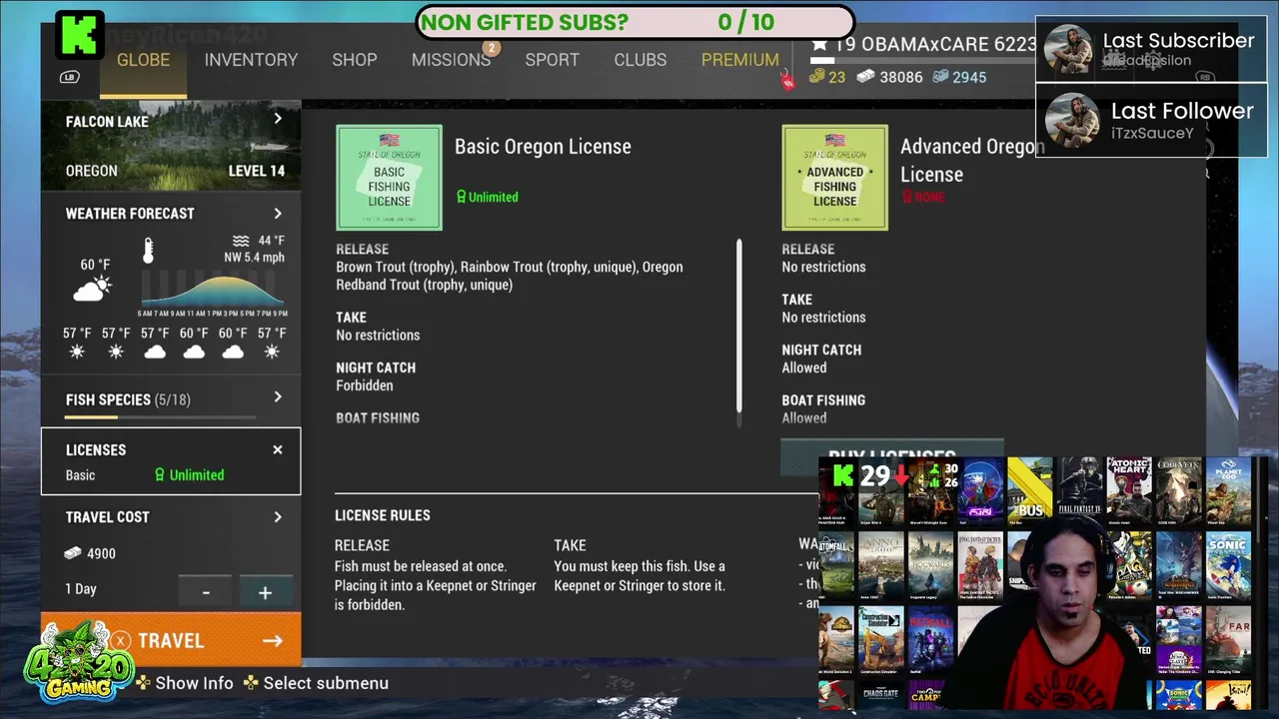Image resolution: width=1279 pixels, height=719 pixels.
Task: Click the green Kick logo top left
Action: pos(79,36)
